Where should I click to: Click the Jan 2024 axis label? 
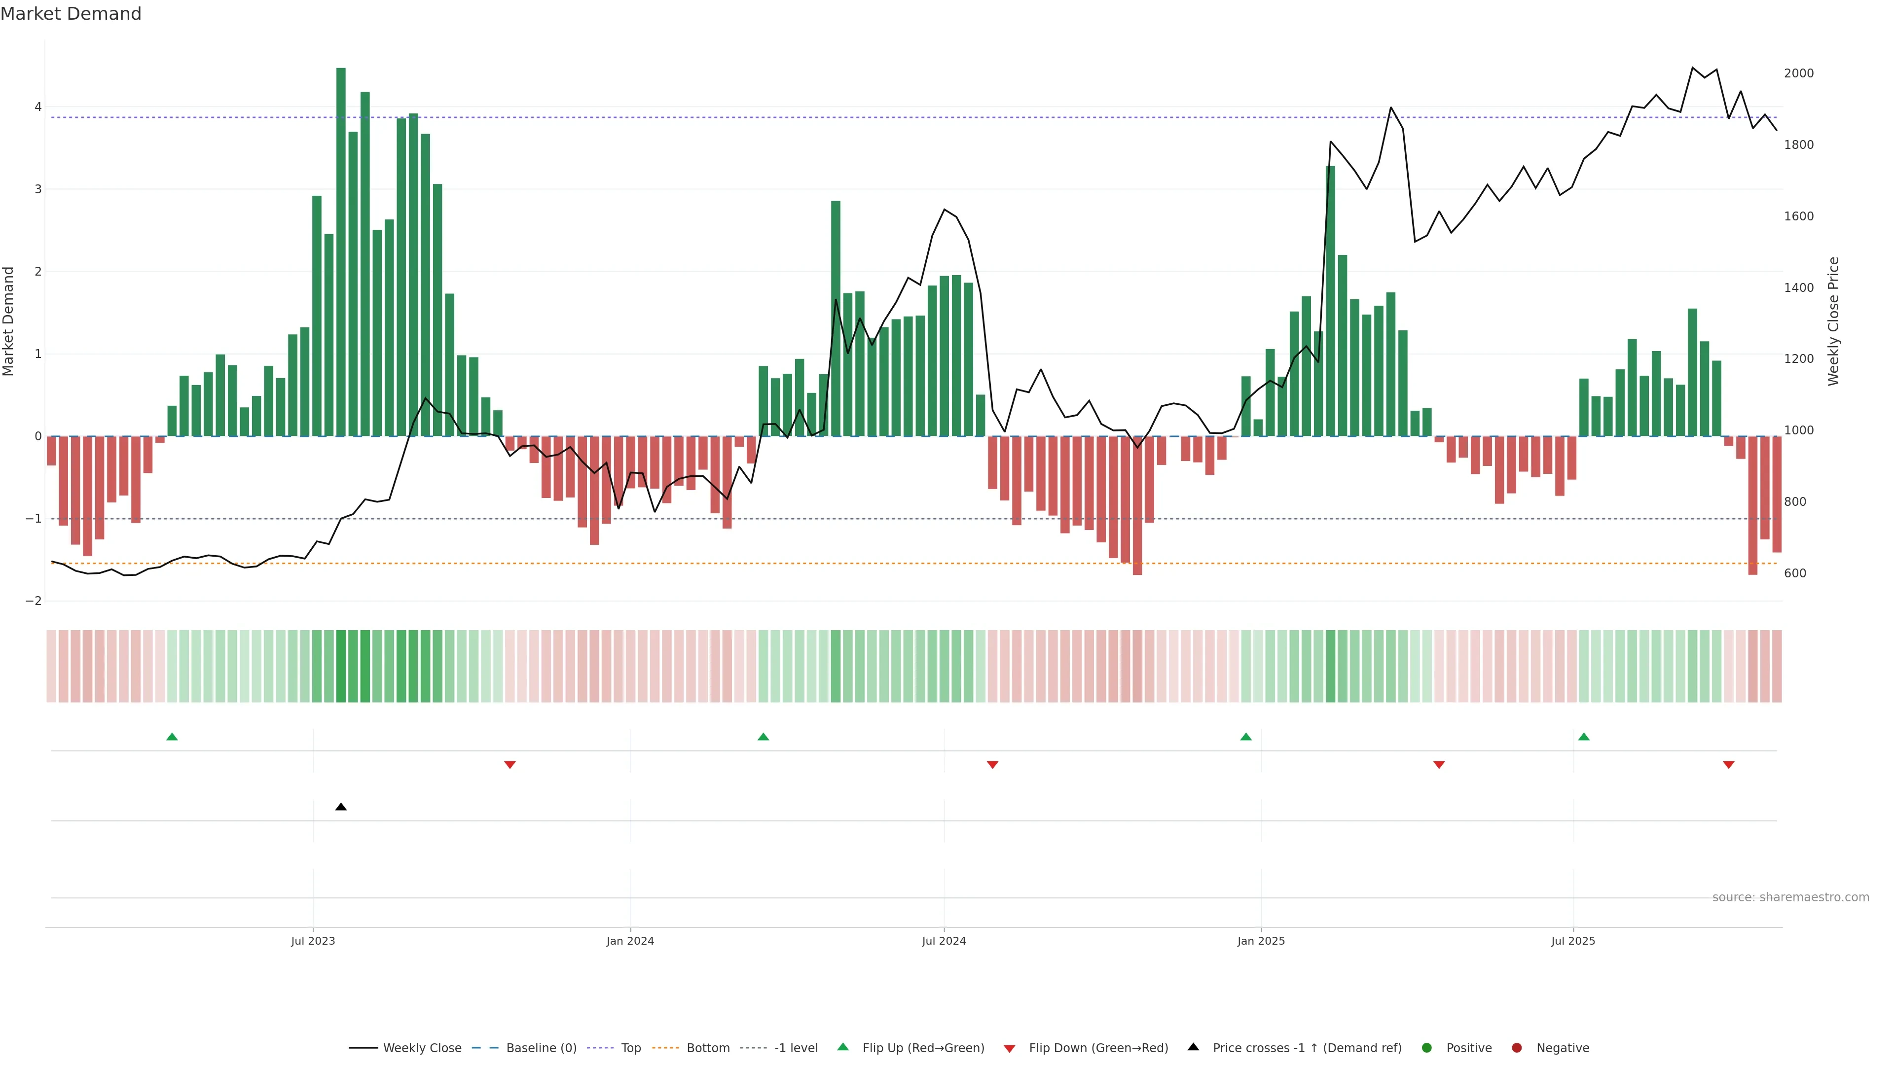click(x=629, y=941)
